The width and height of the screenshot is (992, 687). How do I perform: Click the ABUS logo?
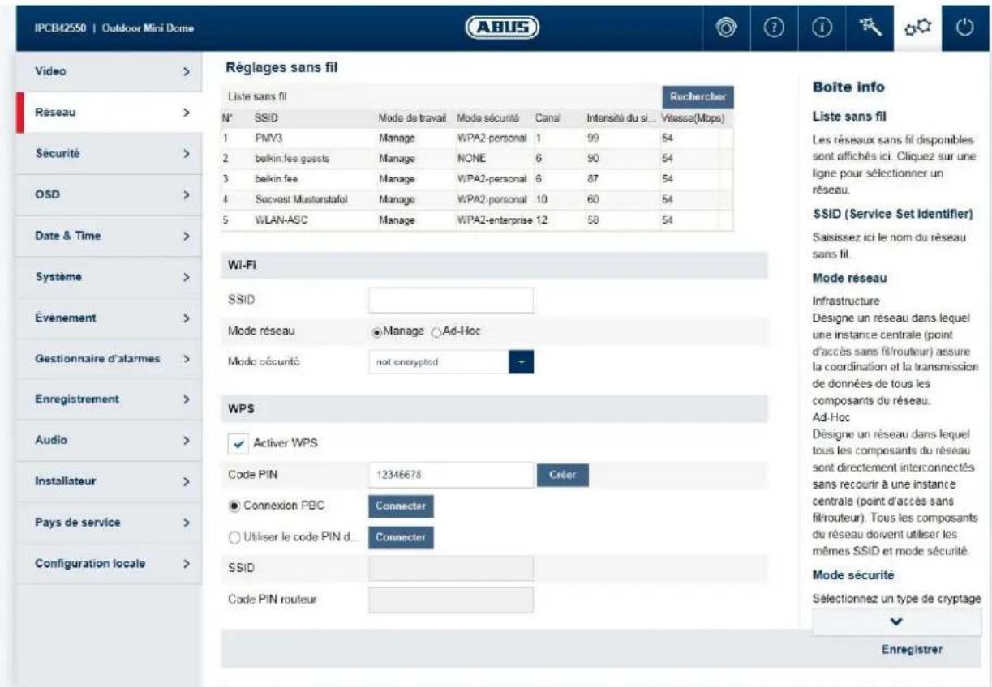point(501,28)
